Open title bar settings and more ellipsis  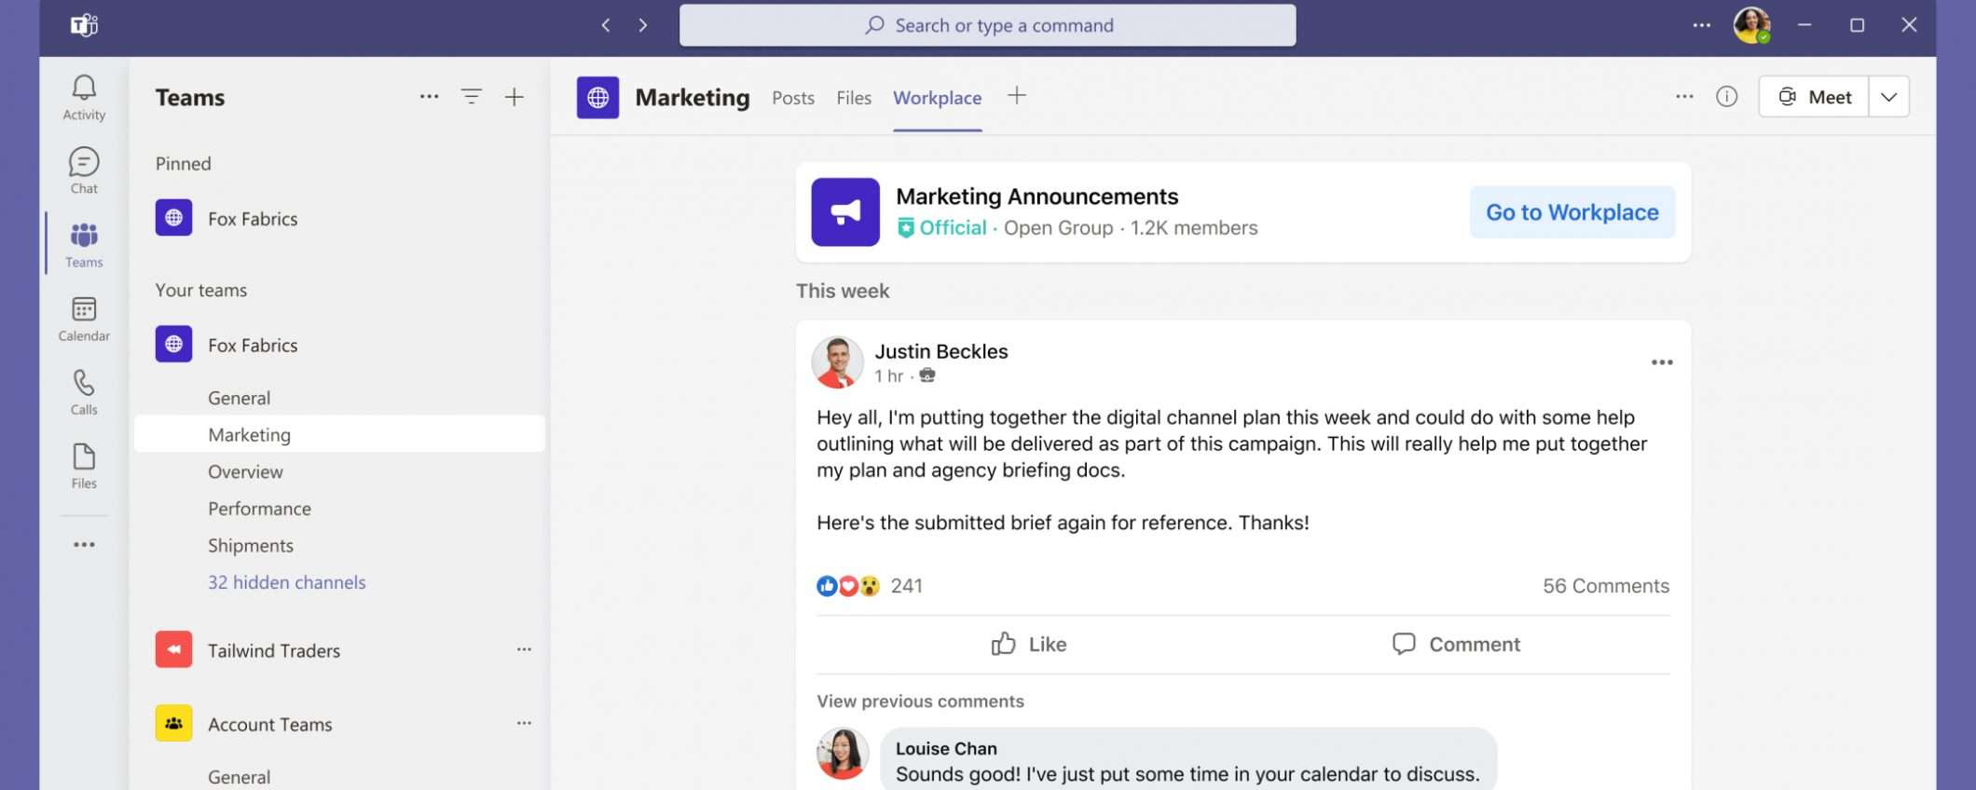pyautogui.click(x=1702, y=25)
